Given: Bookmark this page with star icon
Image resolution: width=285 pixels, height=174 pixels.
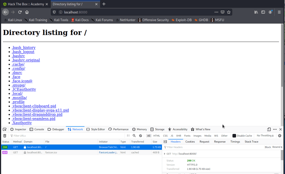Looking at the screenshot, I should point(229,12).
